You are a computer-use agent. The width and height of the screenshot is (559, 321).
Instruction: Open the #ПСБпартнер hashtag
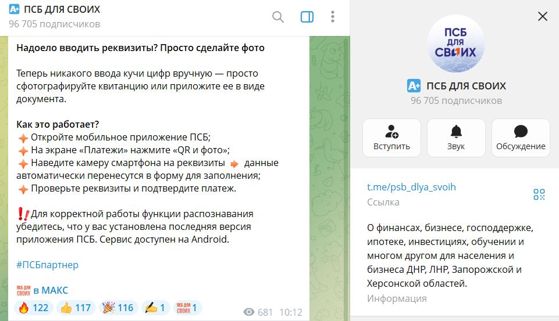tap(48, 265)
